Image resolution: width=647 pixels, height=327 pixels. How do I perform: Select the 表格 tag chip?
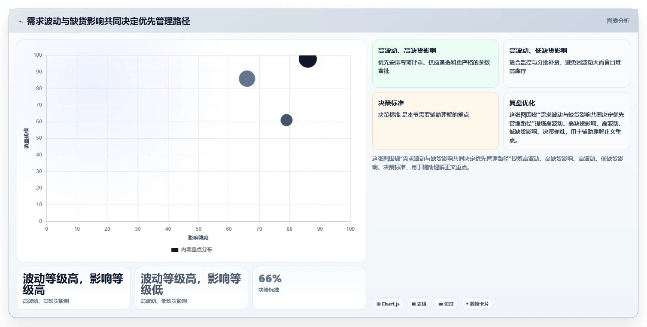point(419,304)
